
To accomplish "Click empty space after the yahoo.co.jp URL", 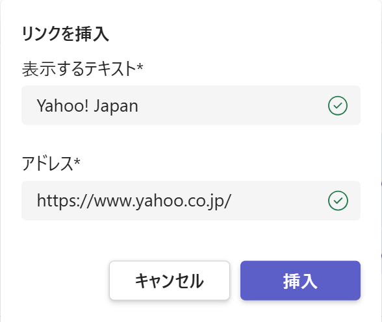I will [278, 201].
